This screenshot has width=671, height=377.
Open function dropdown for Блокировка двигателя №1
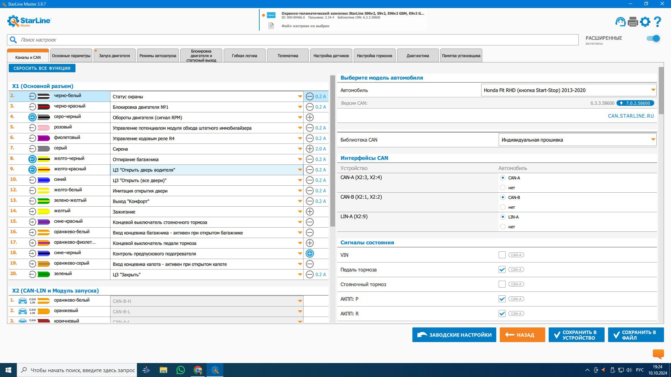300,107
